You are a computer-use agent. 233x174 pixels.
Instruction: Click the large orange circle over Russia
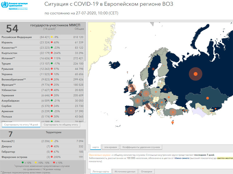point(195,74)
